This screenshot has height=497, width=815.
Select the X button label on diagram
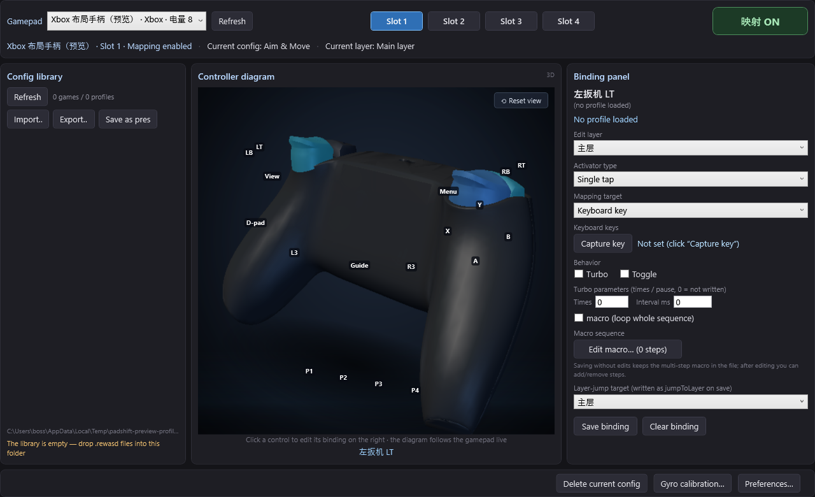point(448,231)
